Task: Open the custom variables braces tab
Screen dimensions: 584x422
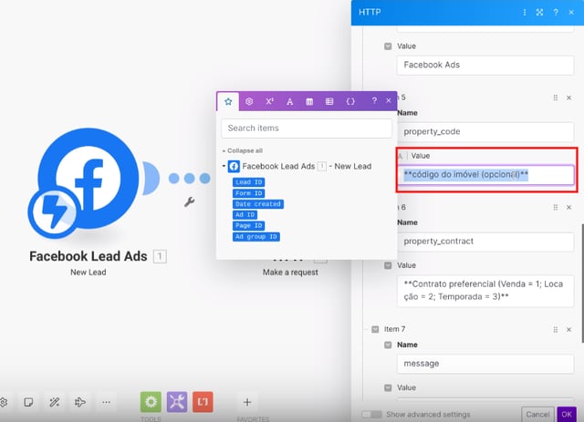Action: click(350, 101)
